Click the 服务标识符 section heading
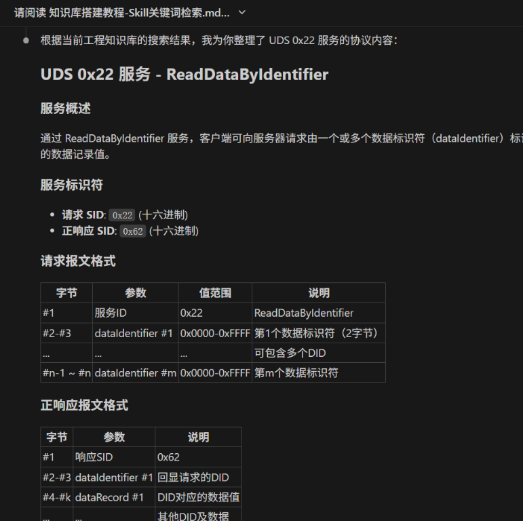The height and width of the screenshot is (521, 523). (72, 185)
